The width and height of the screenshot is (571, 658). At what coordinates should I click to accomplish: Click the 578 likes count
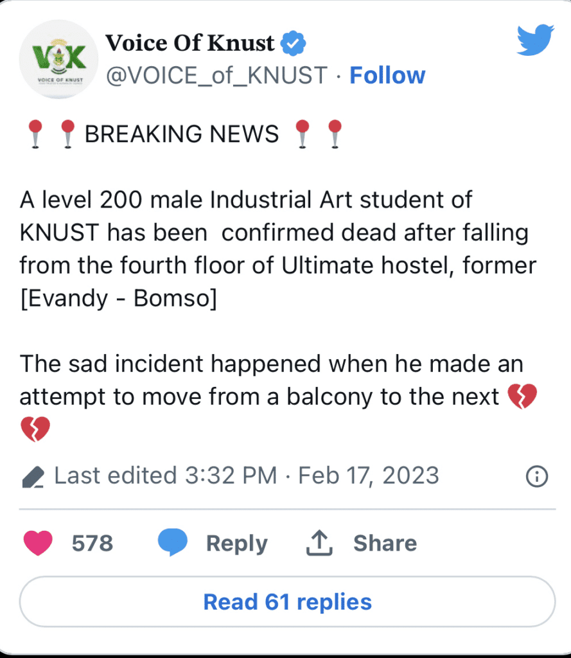tap(92, 543)
